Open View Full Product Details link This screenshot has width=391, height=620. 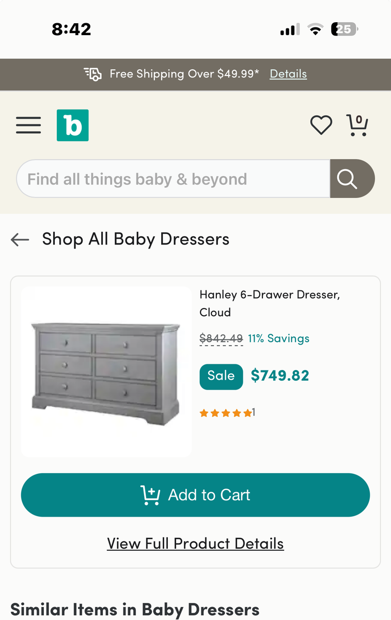pyautogui.click(x=195, y=544)
